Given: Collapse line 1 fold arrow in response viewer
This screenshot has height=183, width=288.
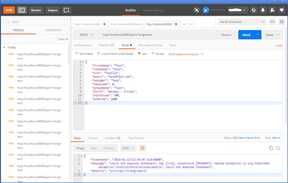Looking at the screenshot, I should [81, 156].
